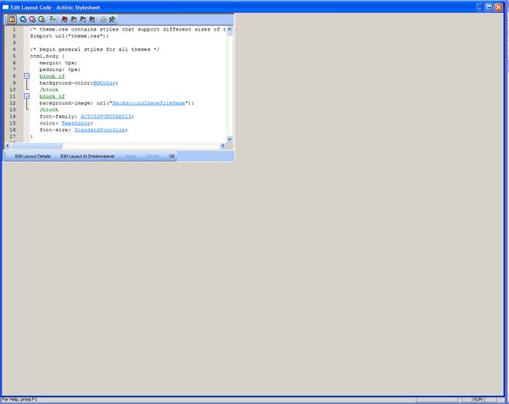Click the first magnifier search icon in toolbar

point(24,19)
